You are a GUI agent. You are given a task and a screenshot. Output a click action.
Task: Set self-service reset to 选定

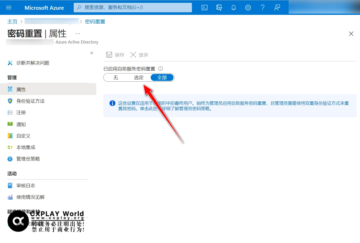(x=139, y=78)
